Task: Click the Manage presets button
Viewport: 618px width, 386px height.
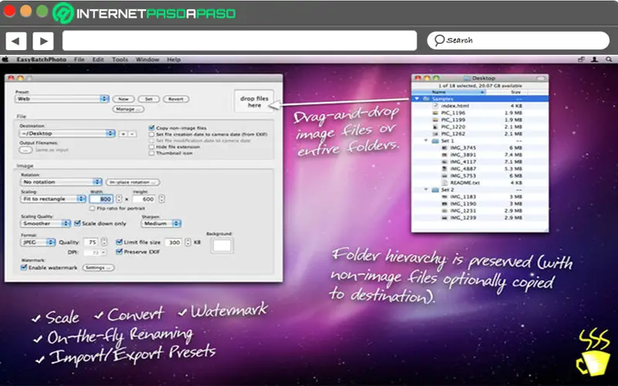Action: tap(128, 109)
